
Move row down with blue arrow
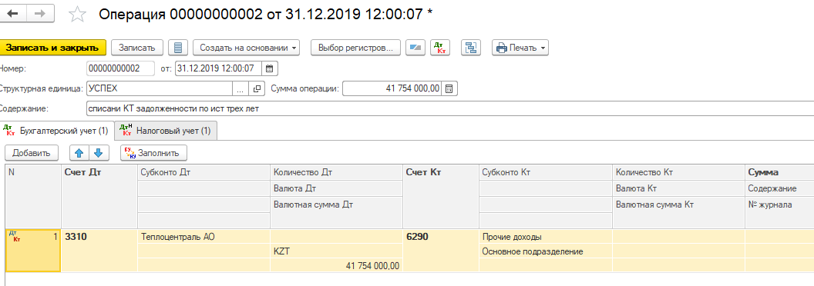(99, 153)
